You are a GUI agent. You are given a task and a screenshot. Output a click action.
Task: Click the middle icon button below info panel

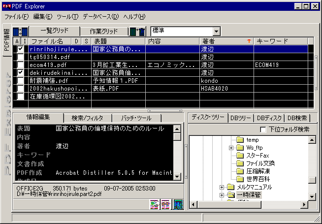pyautogui.click(x=166, y=203)
